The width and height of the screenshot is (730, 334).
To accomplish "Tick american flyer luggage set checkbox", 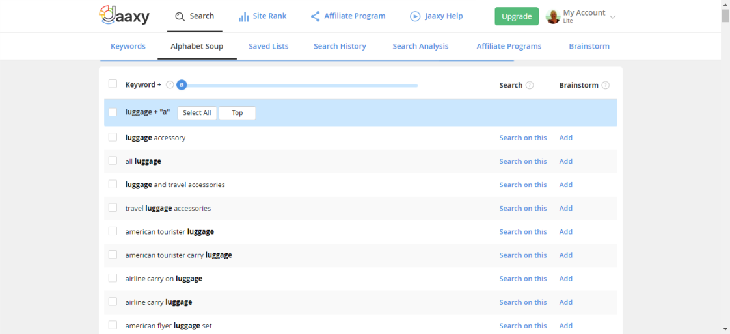I will pyautogui.click(x=113, y=325).
